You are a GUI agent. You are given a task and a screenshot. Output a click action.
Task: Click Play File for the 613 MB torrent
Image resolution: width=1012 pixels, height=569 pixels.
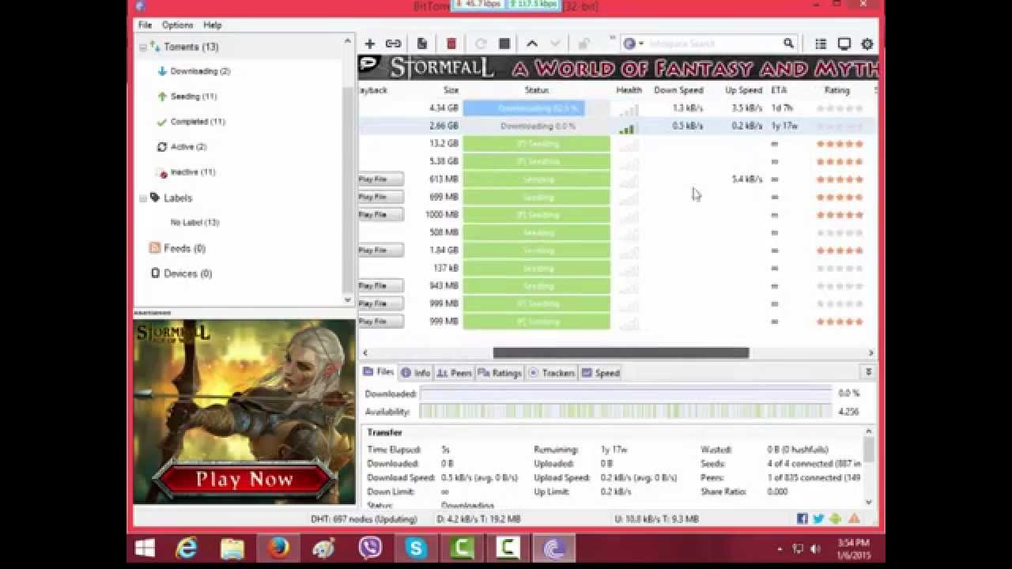click(380, 179)
